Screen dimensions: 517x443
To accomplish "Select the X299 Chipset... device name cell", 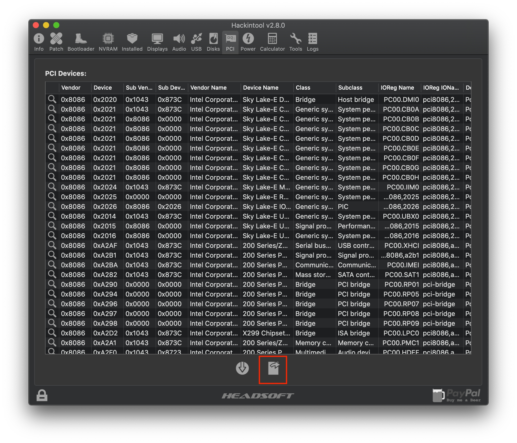I will [x=267, y=333].
